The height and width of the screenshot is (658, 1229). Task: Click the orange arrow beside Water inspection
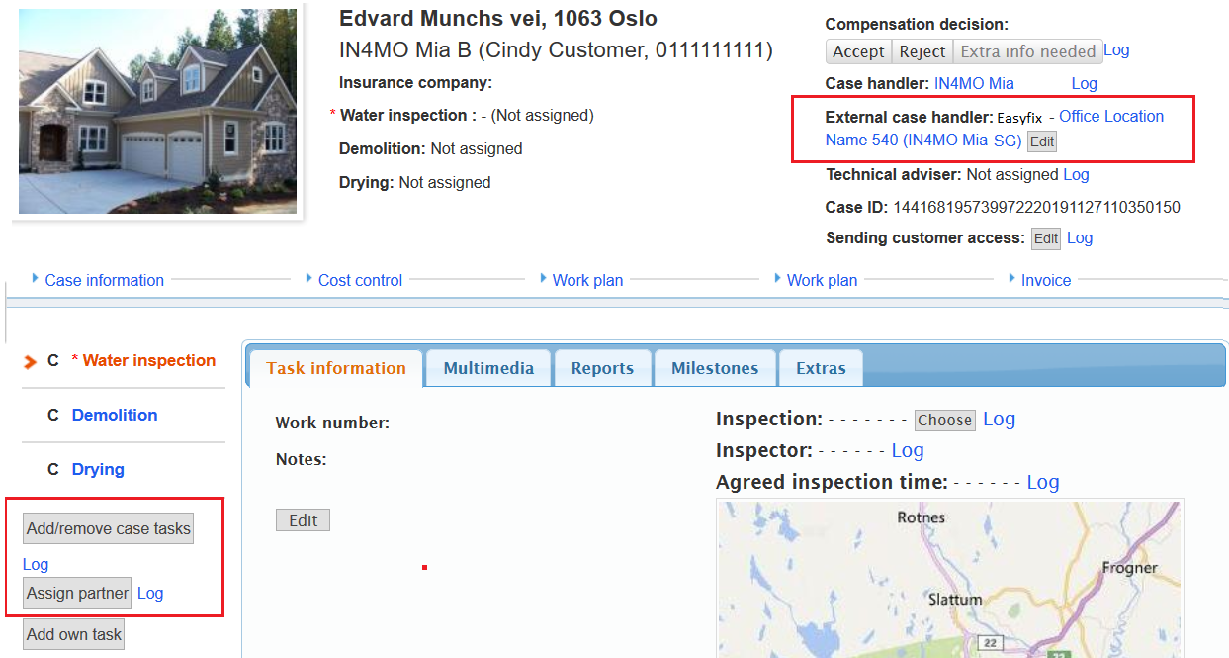pyautogui.click(x=30, y=361)
